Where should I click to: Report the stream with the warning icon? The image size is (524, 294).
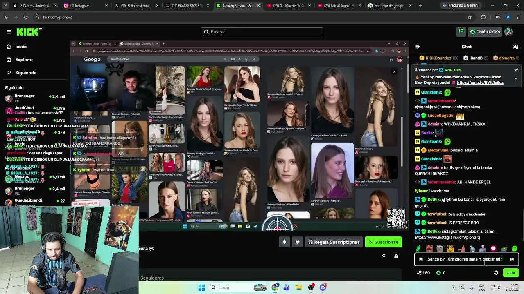coord(396,256)
